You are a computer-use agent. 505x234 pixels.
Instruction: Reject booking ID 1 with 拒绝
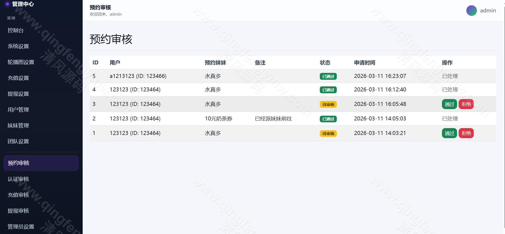pyautogui.click(x=466, y=133)
